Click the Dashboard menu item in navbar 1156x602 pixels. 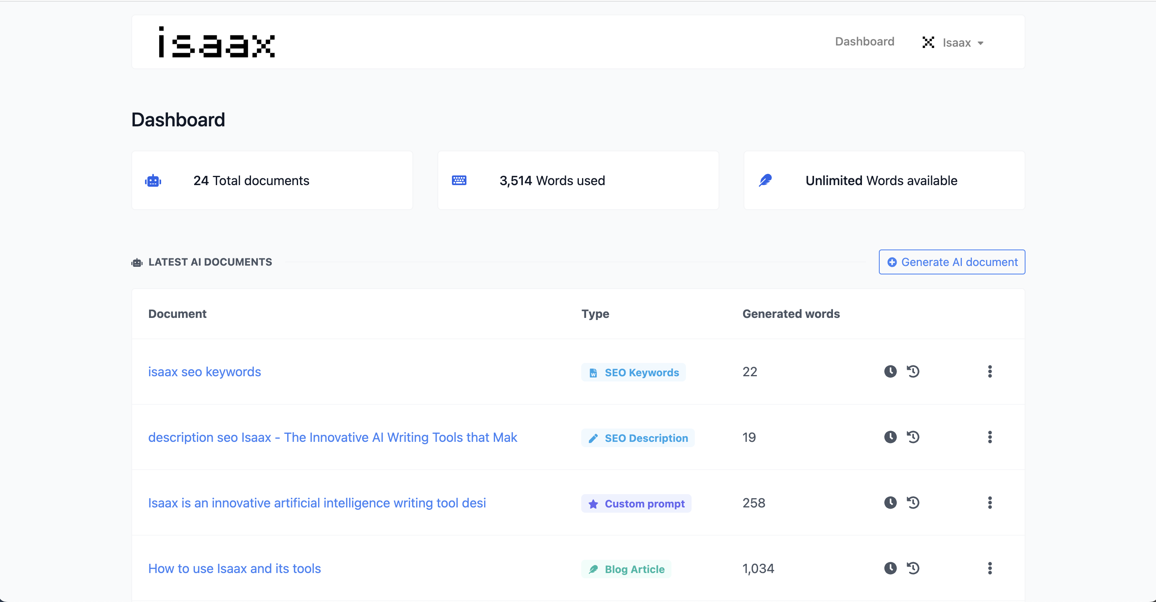(864, 42)
